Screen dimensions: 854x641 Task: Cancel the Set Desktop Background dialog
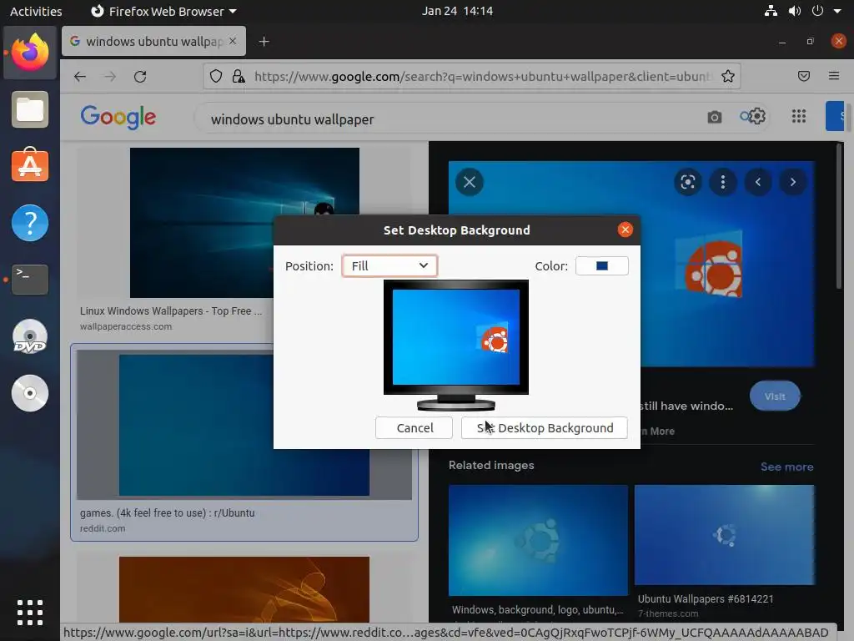tap(414, 428)
